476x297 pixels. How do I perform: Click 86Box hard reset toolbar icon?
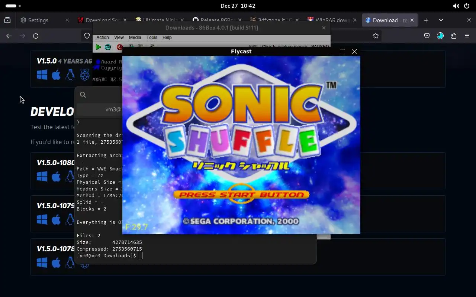click(x=108, y=47)
